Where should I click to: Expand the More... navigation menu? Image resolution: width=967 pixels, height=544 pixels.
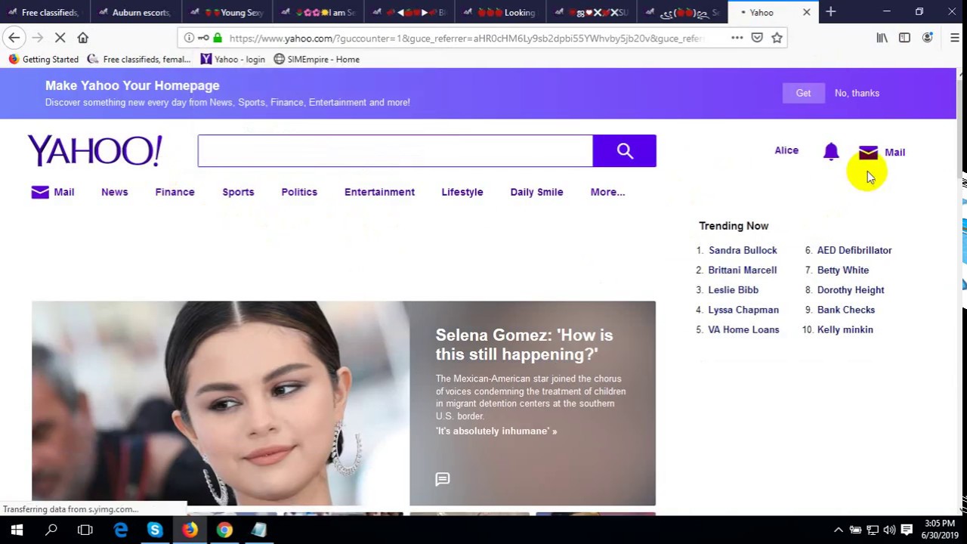(607, 192)
